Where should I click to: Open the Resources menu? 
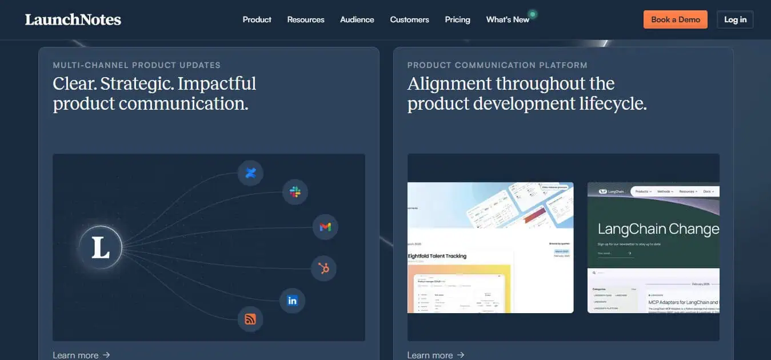[306, 19]
